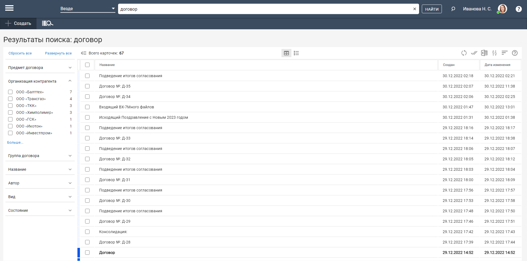527x261 pixels.
Task: Open the sorting options icon
Action: [504, 53]
